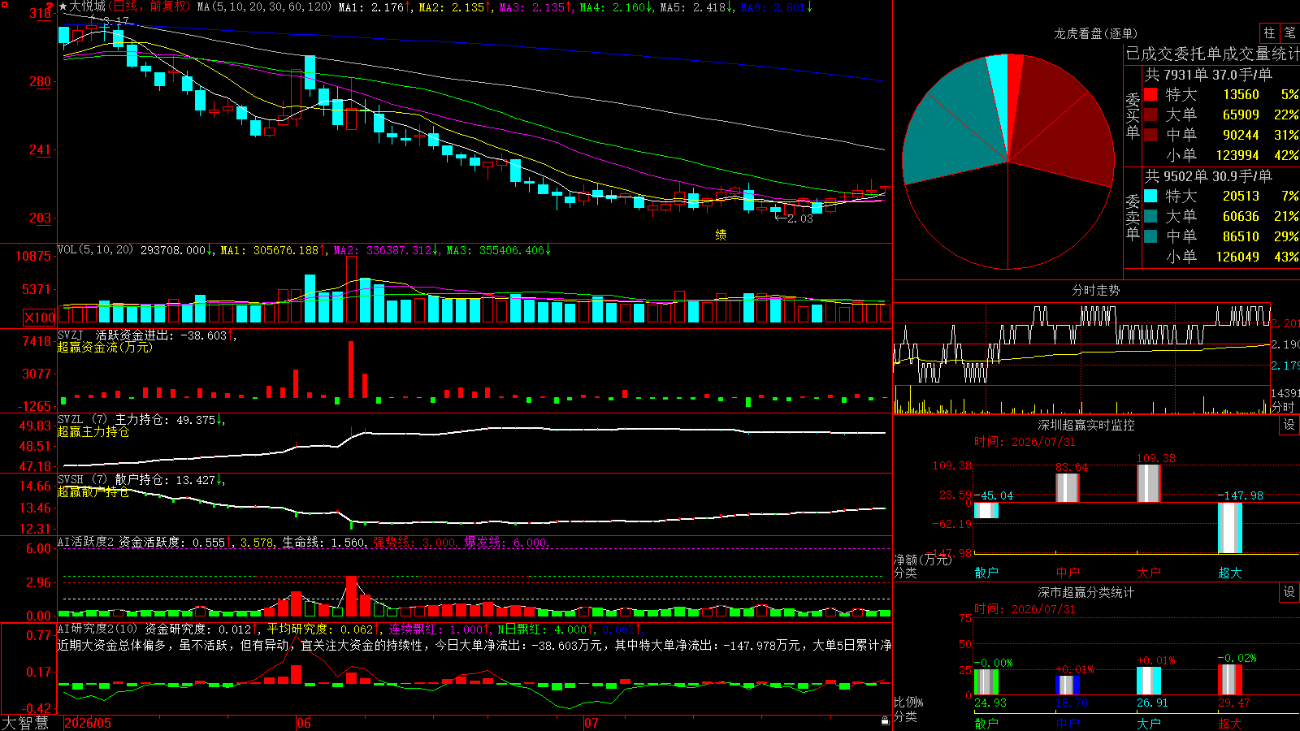Click the ×100 volume unit box
The height and width of the screenshot is (731, 1300).
[40, 318]
